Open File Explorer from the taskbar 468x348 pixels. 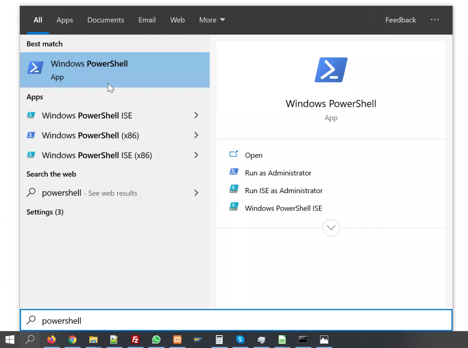tap(93, 339)
